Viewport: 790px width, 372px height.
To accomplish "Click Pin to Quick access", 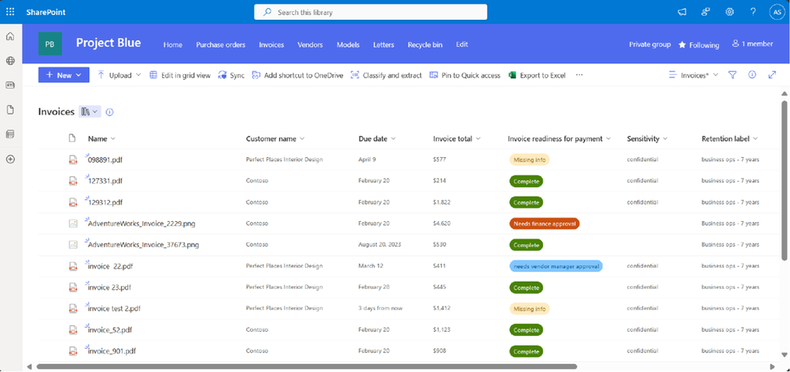I will pyautogui.click(x=464, y=75).
